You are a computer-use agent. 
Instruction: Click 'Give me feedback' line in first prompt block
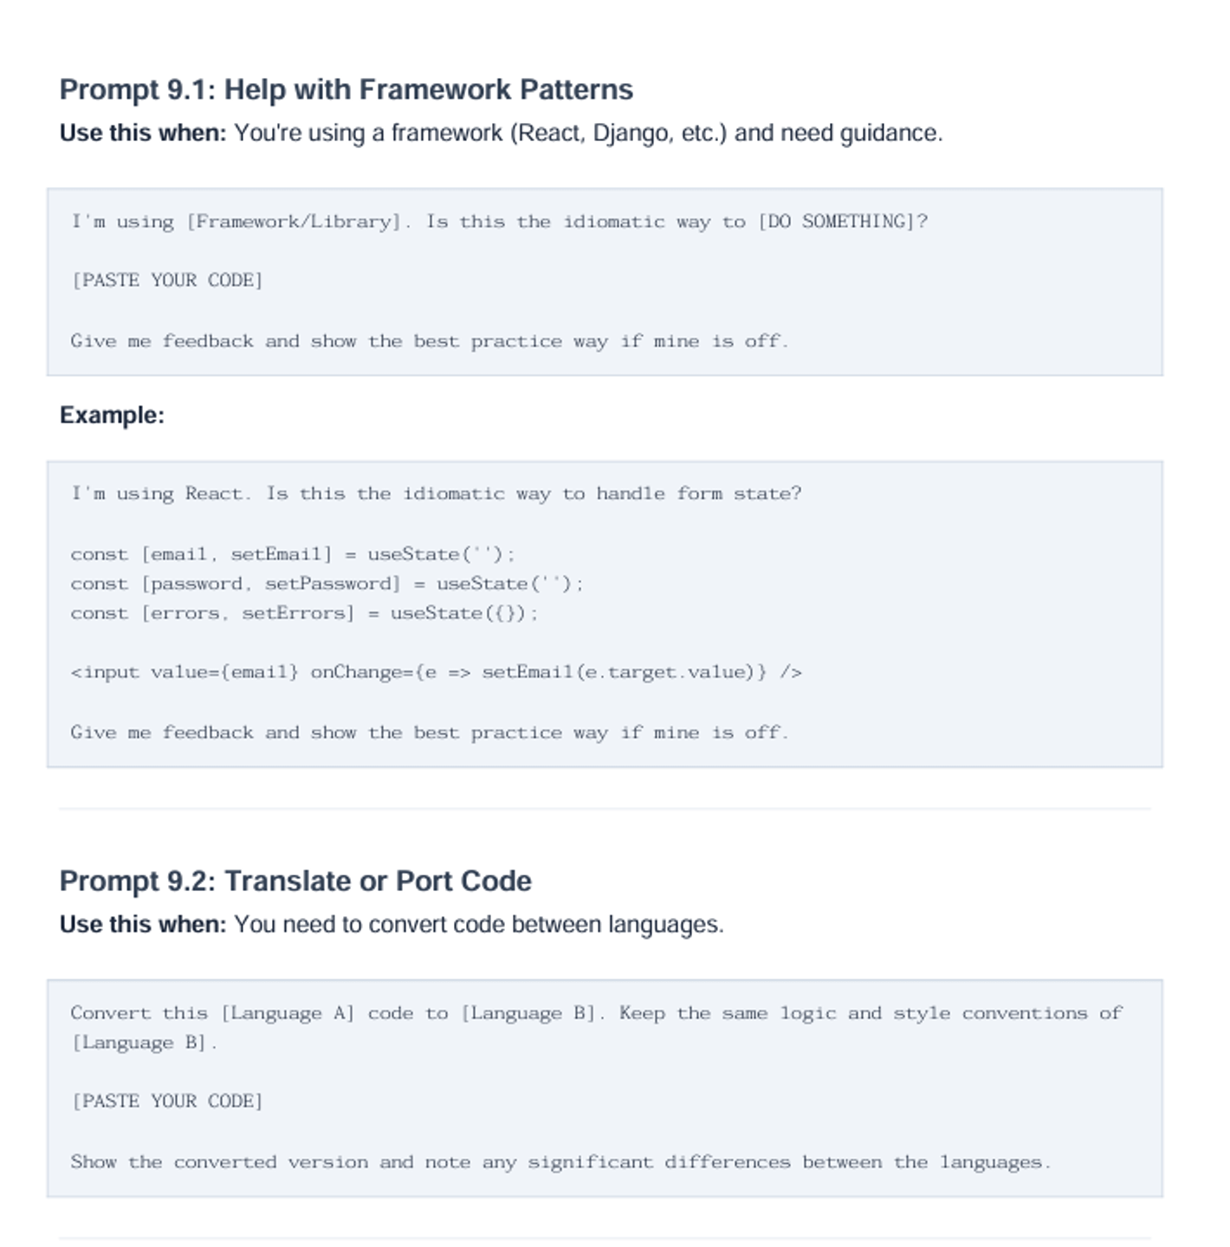[430, 341]
